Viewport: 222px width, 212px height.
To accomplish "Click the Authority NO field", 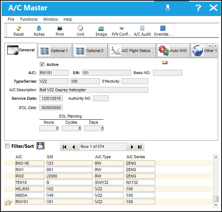I will (101, 98).
